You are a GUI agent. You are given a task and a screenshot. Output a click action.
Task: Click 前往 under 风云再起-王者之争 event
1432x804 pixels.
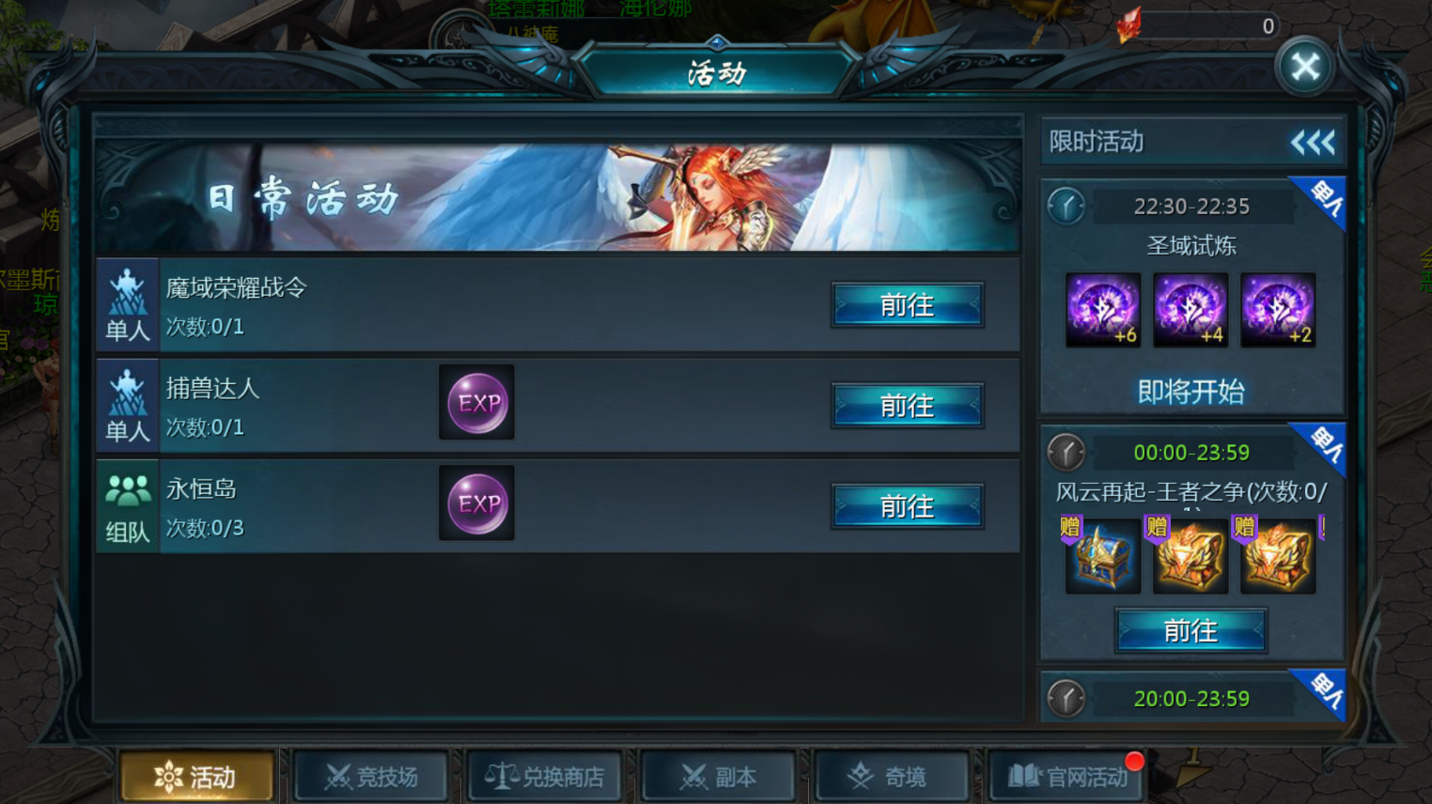pyautogui.click(x=1191, y=630)
